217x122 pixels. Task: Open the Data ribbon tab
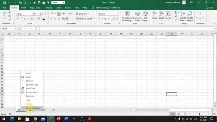point(59,8)
